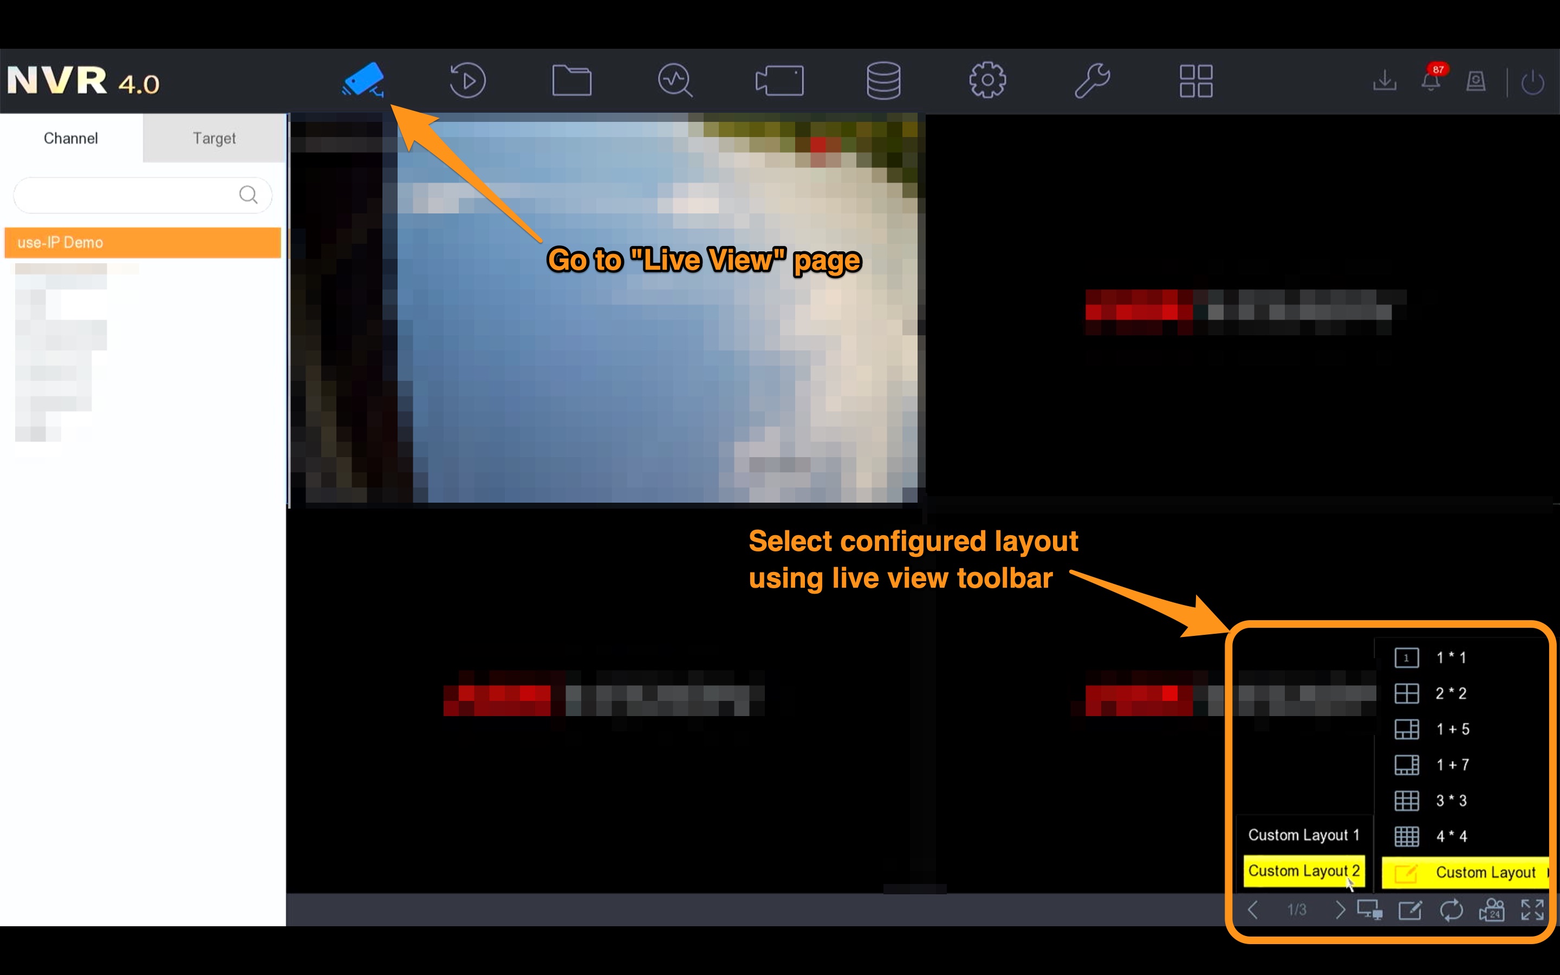Select Custom Layout 2 preset

[x=1304, y=870]
